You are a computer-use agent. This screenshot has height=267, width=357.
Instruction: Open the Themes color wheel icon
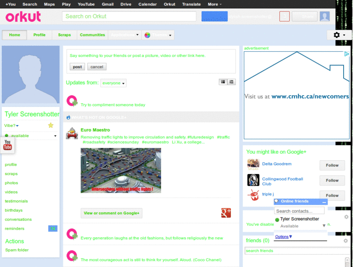pos(147,35)
